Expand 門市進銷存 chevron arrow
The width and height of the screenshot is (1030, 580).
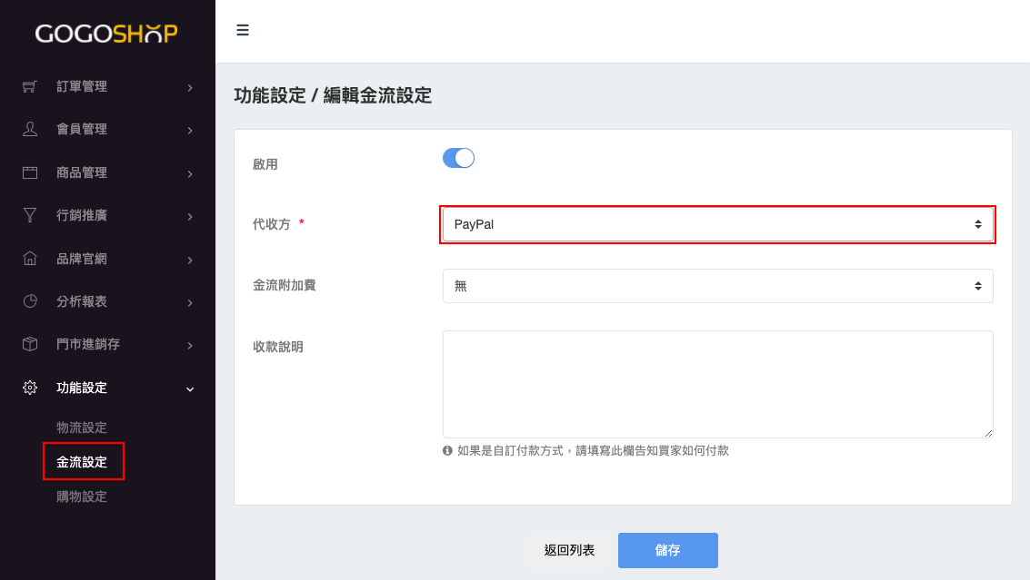(x=190, y=346)
